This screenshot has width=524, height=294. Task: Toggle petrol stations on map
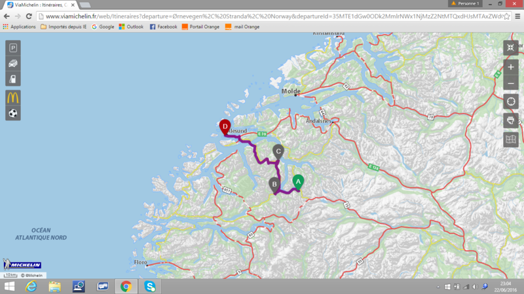click(13, 79)
